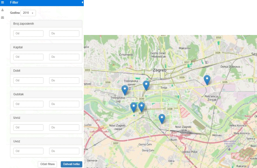The width and height of the screenshot is (257, 168).
Task: Open the mail envelope sidebar icon
Action: tap(2, 17)
